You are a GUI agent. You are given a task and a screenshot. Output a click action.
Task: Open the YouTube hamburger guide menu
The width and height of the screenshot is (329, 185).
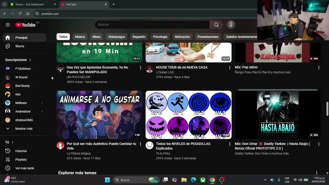pos(8,25)
